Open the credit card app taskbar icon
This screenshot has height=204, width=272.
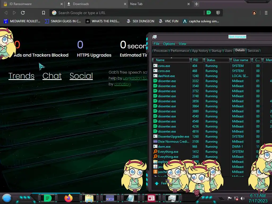pyautogui.click(x=110, y=198)
